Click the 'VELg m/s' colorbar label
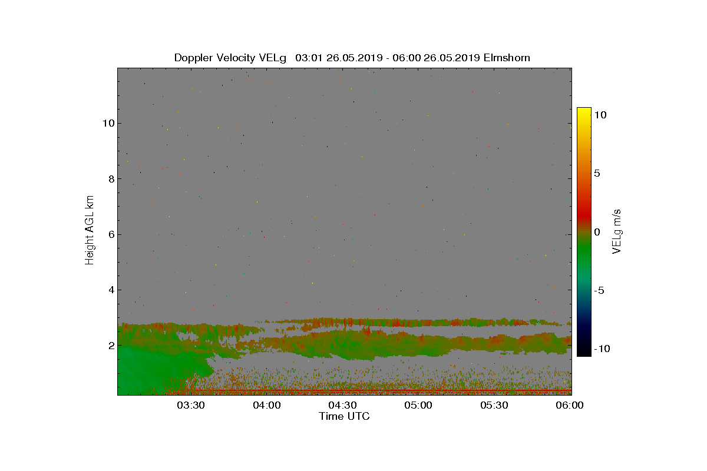 (x=617, y=231)
